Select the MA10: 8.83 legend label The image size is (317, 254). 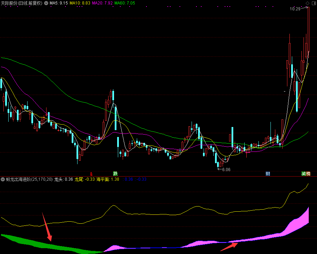[80, 3]
